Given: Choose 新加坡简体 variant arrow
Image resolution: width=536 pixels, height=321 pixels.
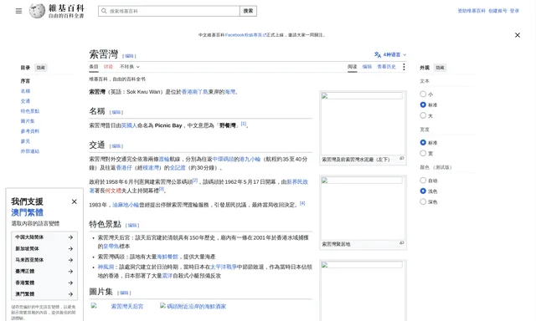Looking at the screenshot, I should click(x=70, y=248).
